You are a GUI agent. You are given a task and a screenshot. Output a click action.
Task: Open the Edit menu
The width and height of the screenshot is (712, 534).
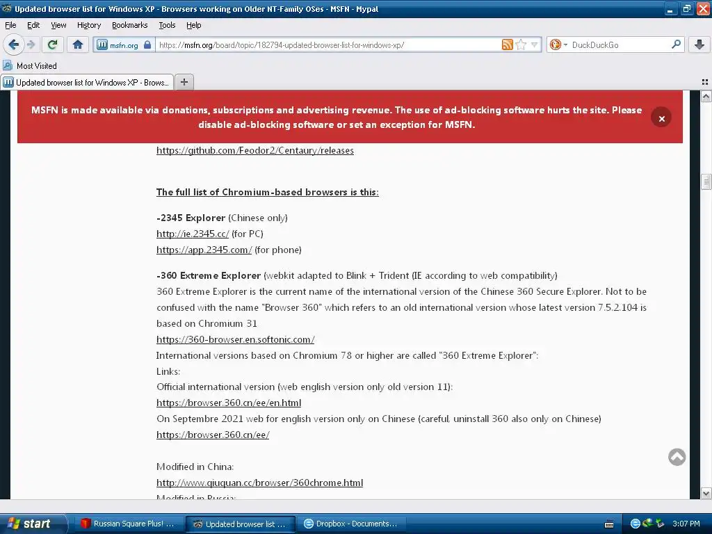point(33,25)
